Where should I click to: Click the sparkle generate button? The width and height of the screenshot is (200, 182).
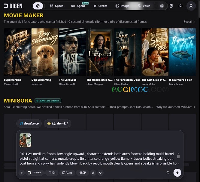(x=177, y=173)
